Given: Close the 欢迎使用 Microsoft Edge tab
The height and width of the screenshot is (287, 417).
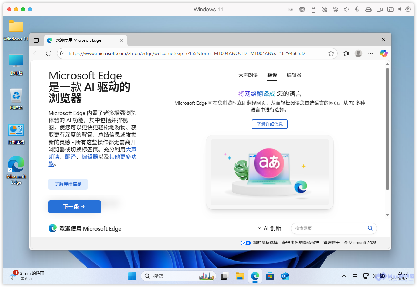Looking at the screenshot, I should coord(122,40).
